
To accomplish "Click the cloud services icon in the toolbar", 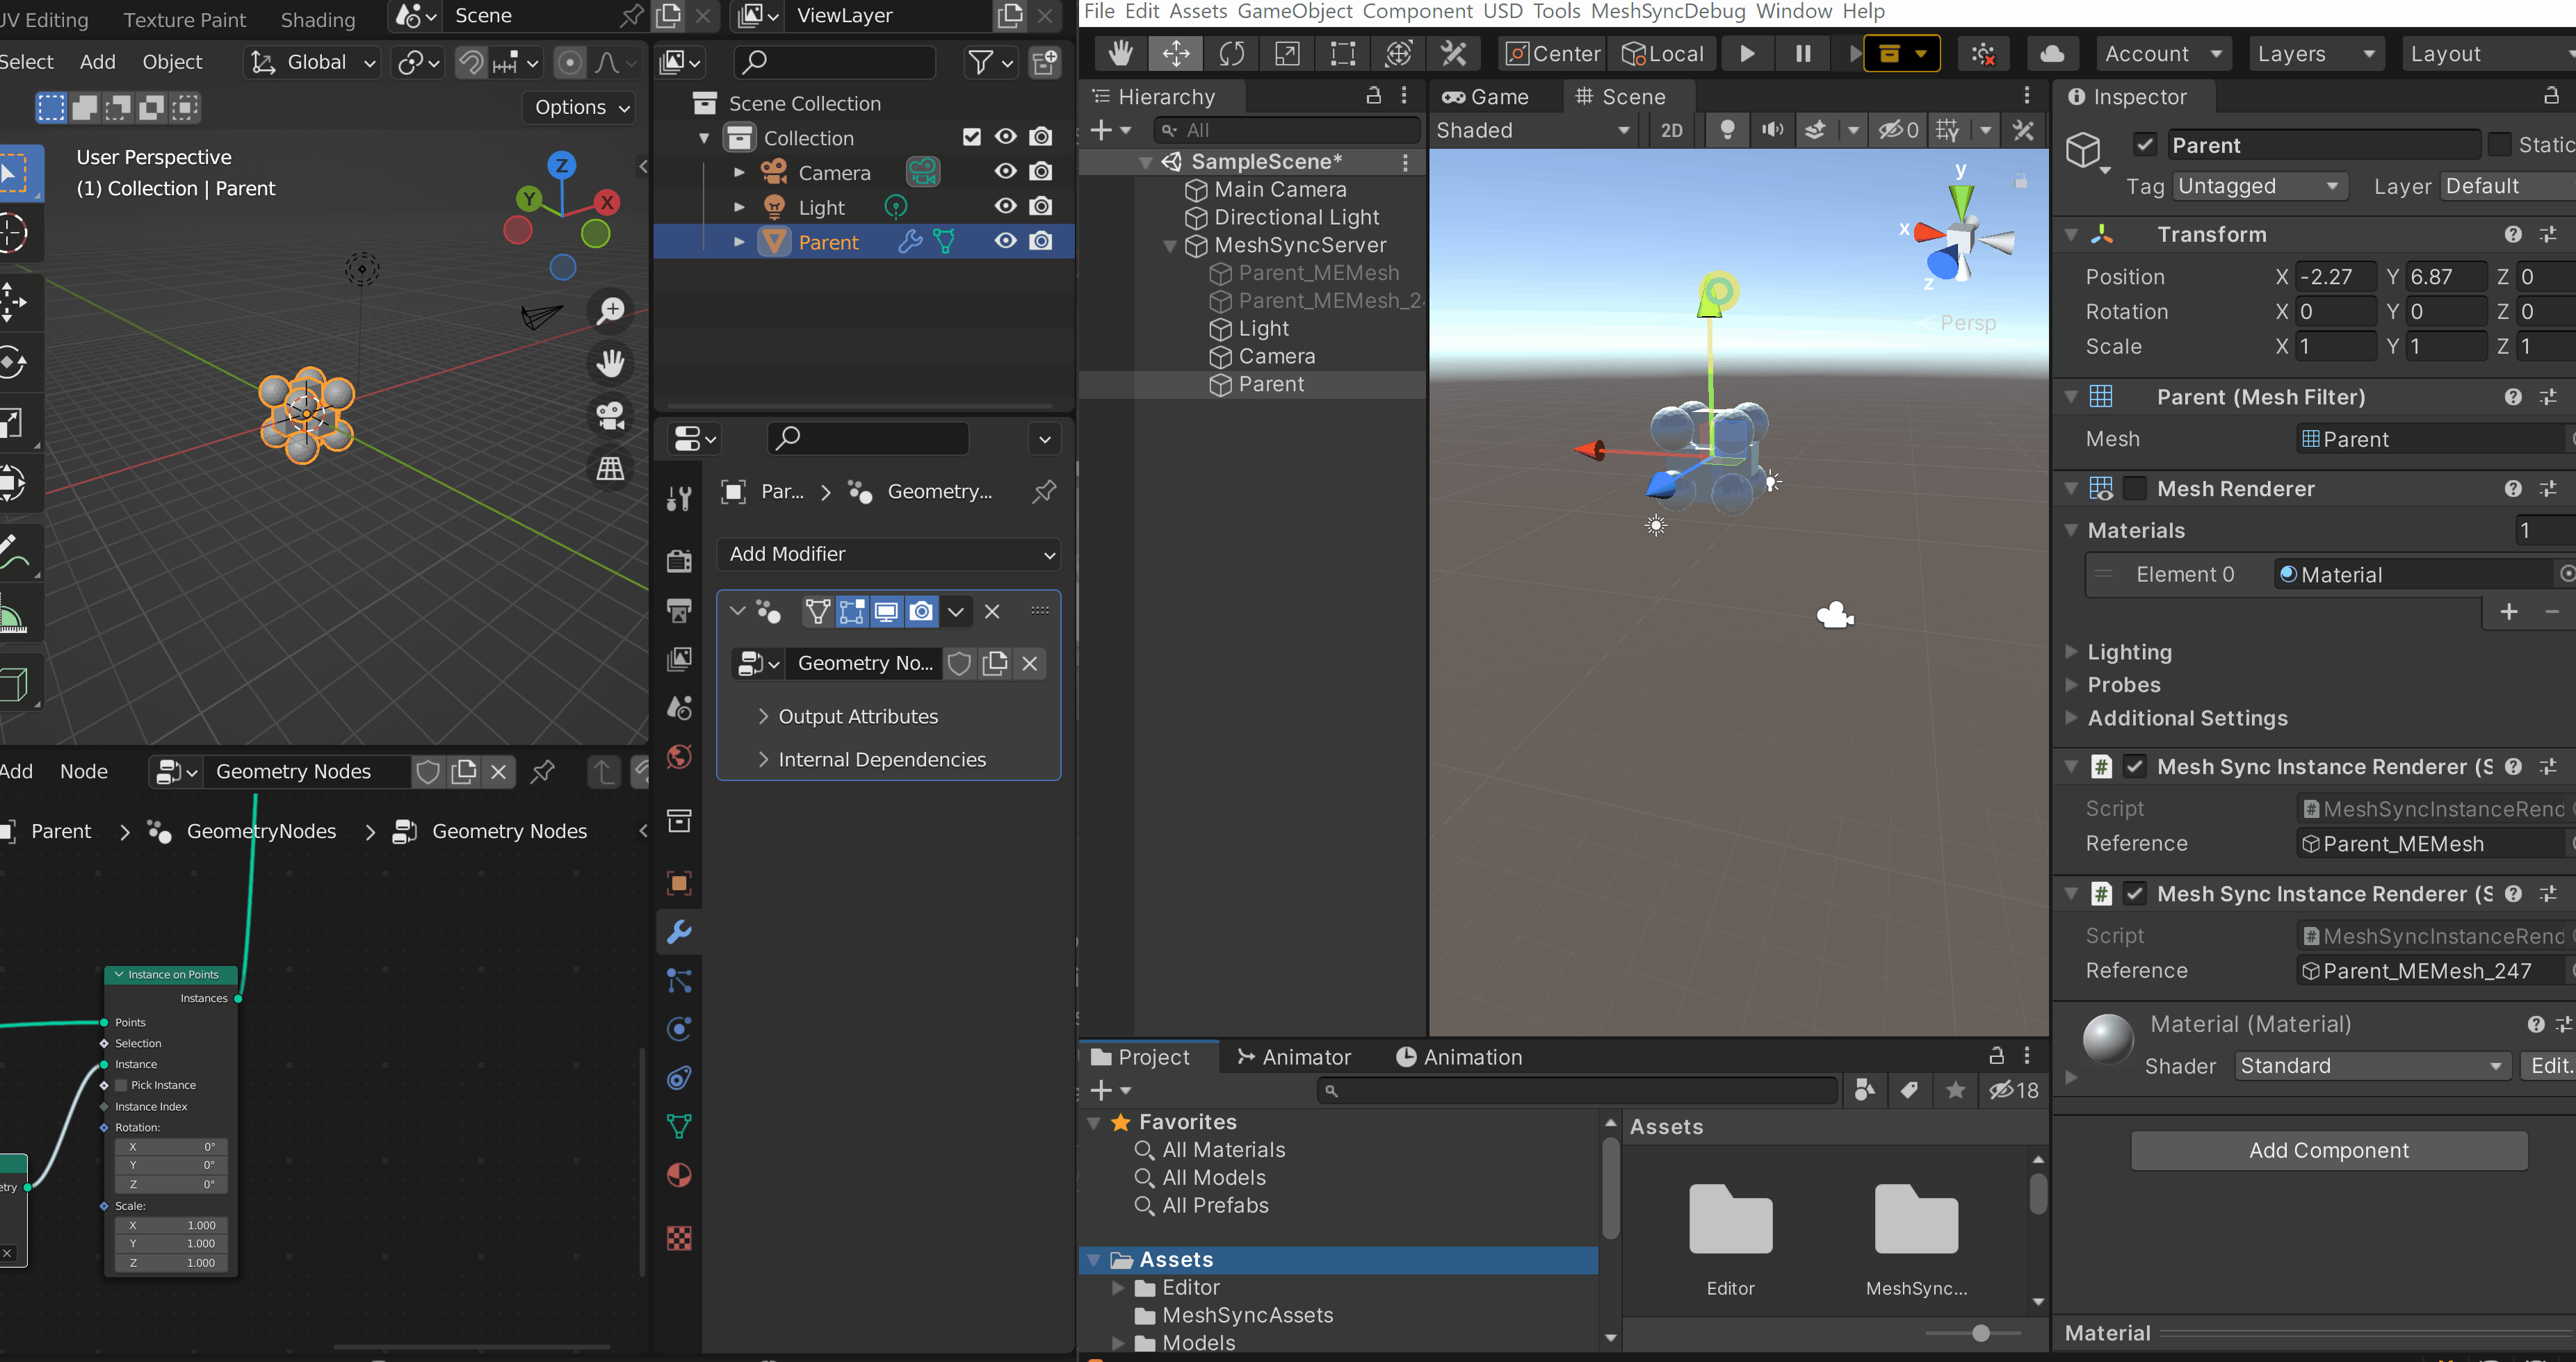I will (x=2052, y=54).
